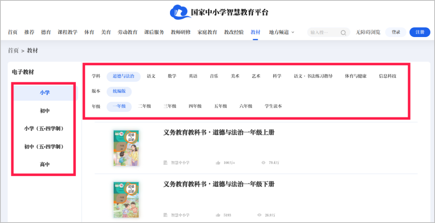Open the 课程教学 menu item
Viewport: 435px width, 223px height.
[x=67, y=32]
